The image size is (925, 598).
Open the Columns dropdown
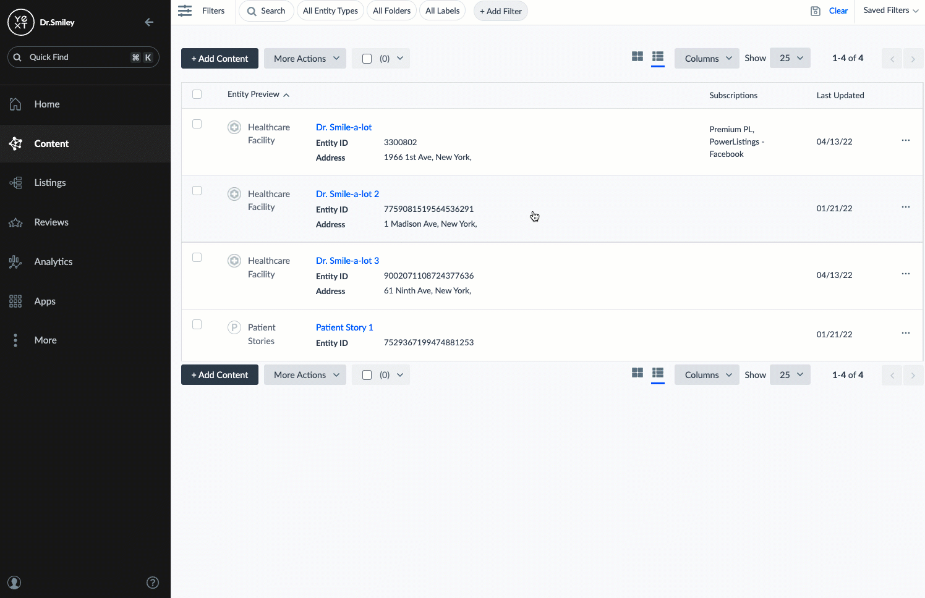[706, 57]
